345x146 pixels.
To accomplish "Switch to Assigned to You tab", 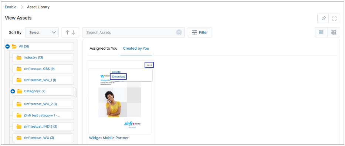I will 104,49.
